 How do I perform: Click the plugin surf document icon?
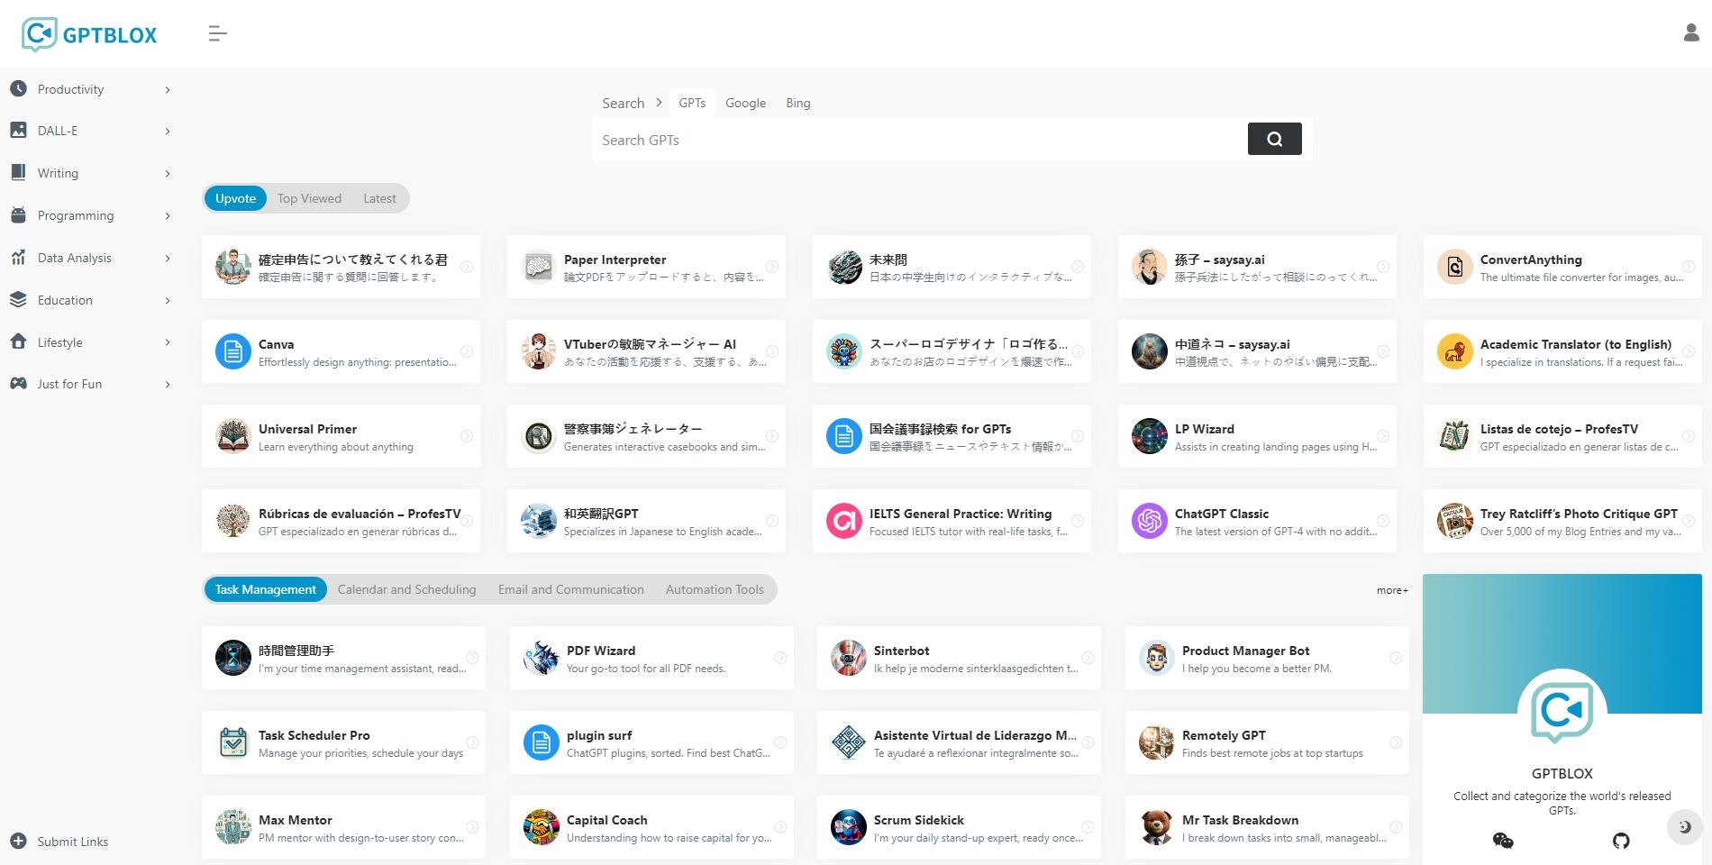pos(541,742)
